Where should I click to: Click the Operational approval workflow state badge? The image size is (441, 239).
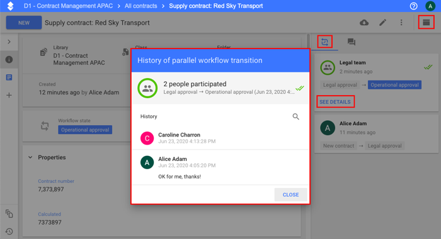[x=85, y=130]
